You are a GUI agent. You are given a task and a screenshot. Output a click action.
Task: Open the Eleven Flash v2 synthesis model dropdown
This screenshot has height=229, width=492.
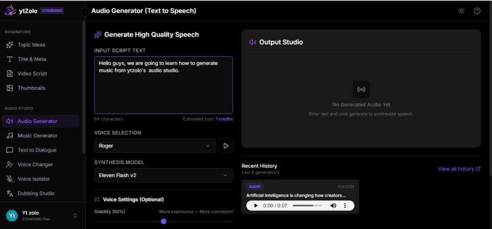(163, 175)
